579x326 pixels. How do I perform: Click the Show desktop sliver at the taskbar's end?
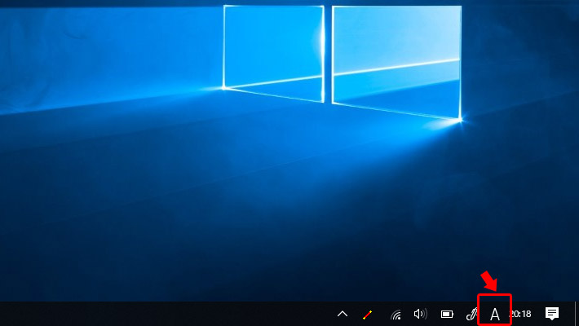tap(577, 314)
